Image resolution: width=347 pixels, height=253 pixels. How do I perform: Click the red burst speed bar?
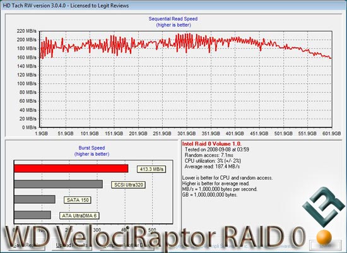pyautogui.click(x=71, y=168)
